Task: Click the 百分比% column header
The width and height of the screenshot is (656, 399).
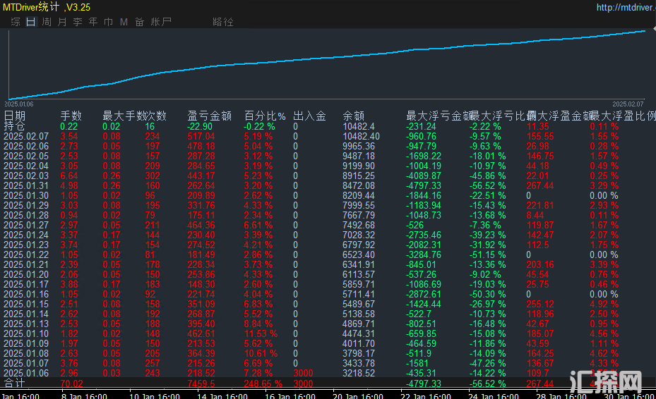Action: point(265,116)
